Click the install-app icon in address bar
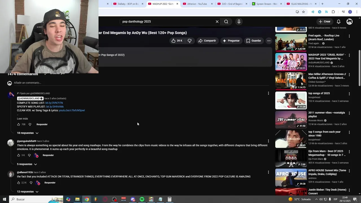The image size is (361, 203). 297,12
